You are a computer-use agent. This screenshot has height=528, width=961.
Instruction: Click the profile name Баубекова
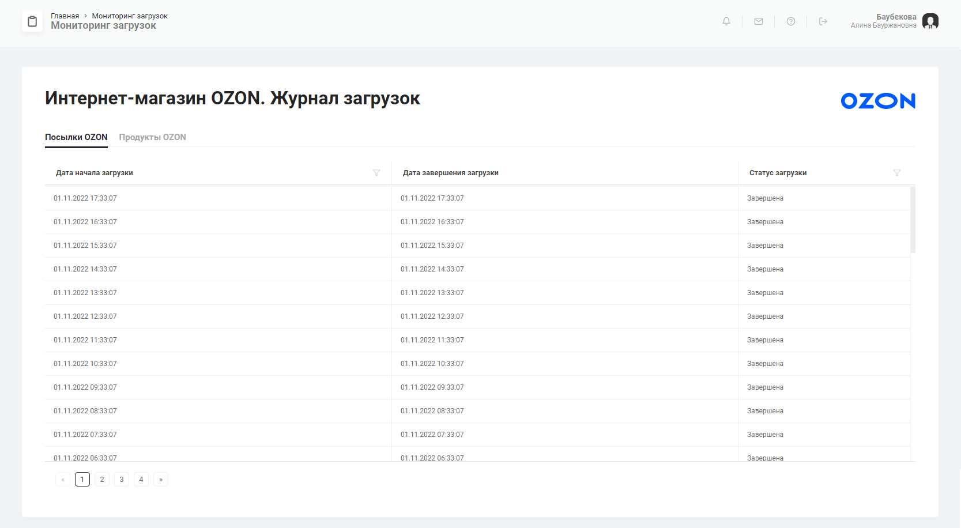click(895, 17)
